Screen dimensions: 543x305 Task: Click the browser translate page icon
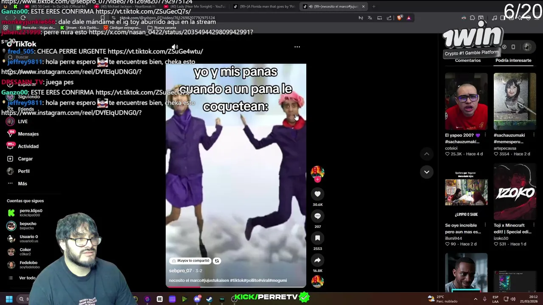(x=369, y=18)
